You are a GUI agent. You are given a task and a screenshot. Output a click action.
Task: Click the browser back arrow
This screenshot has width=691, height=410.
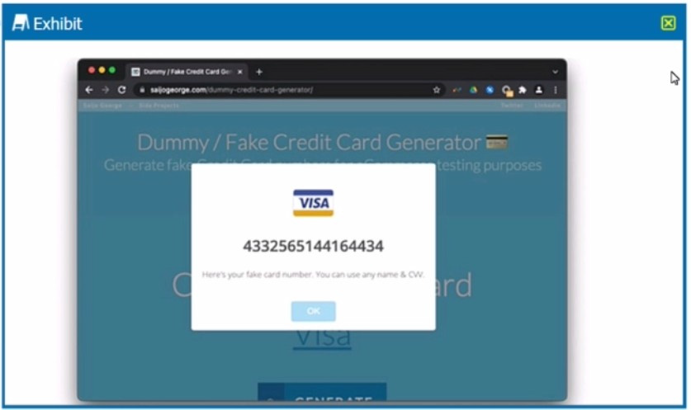(89, 90)
